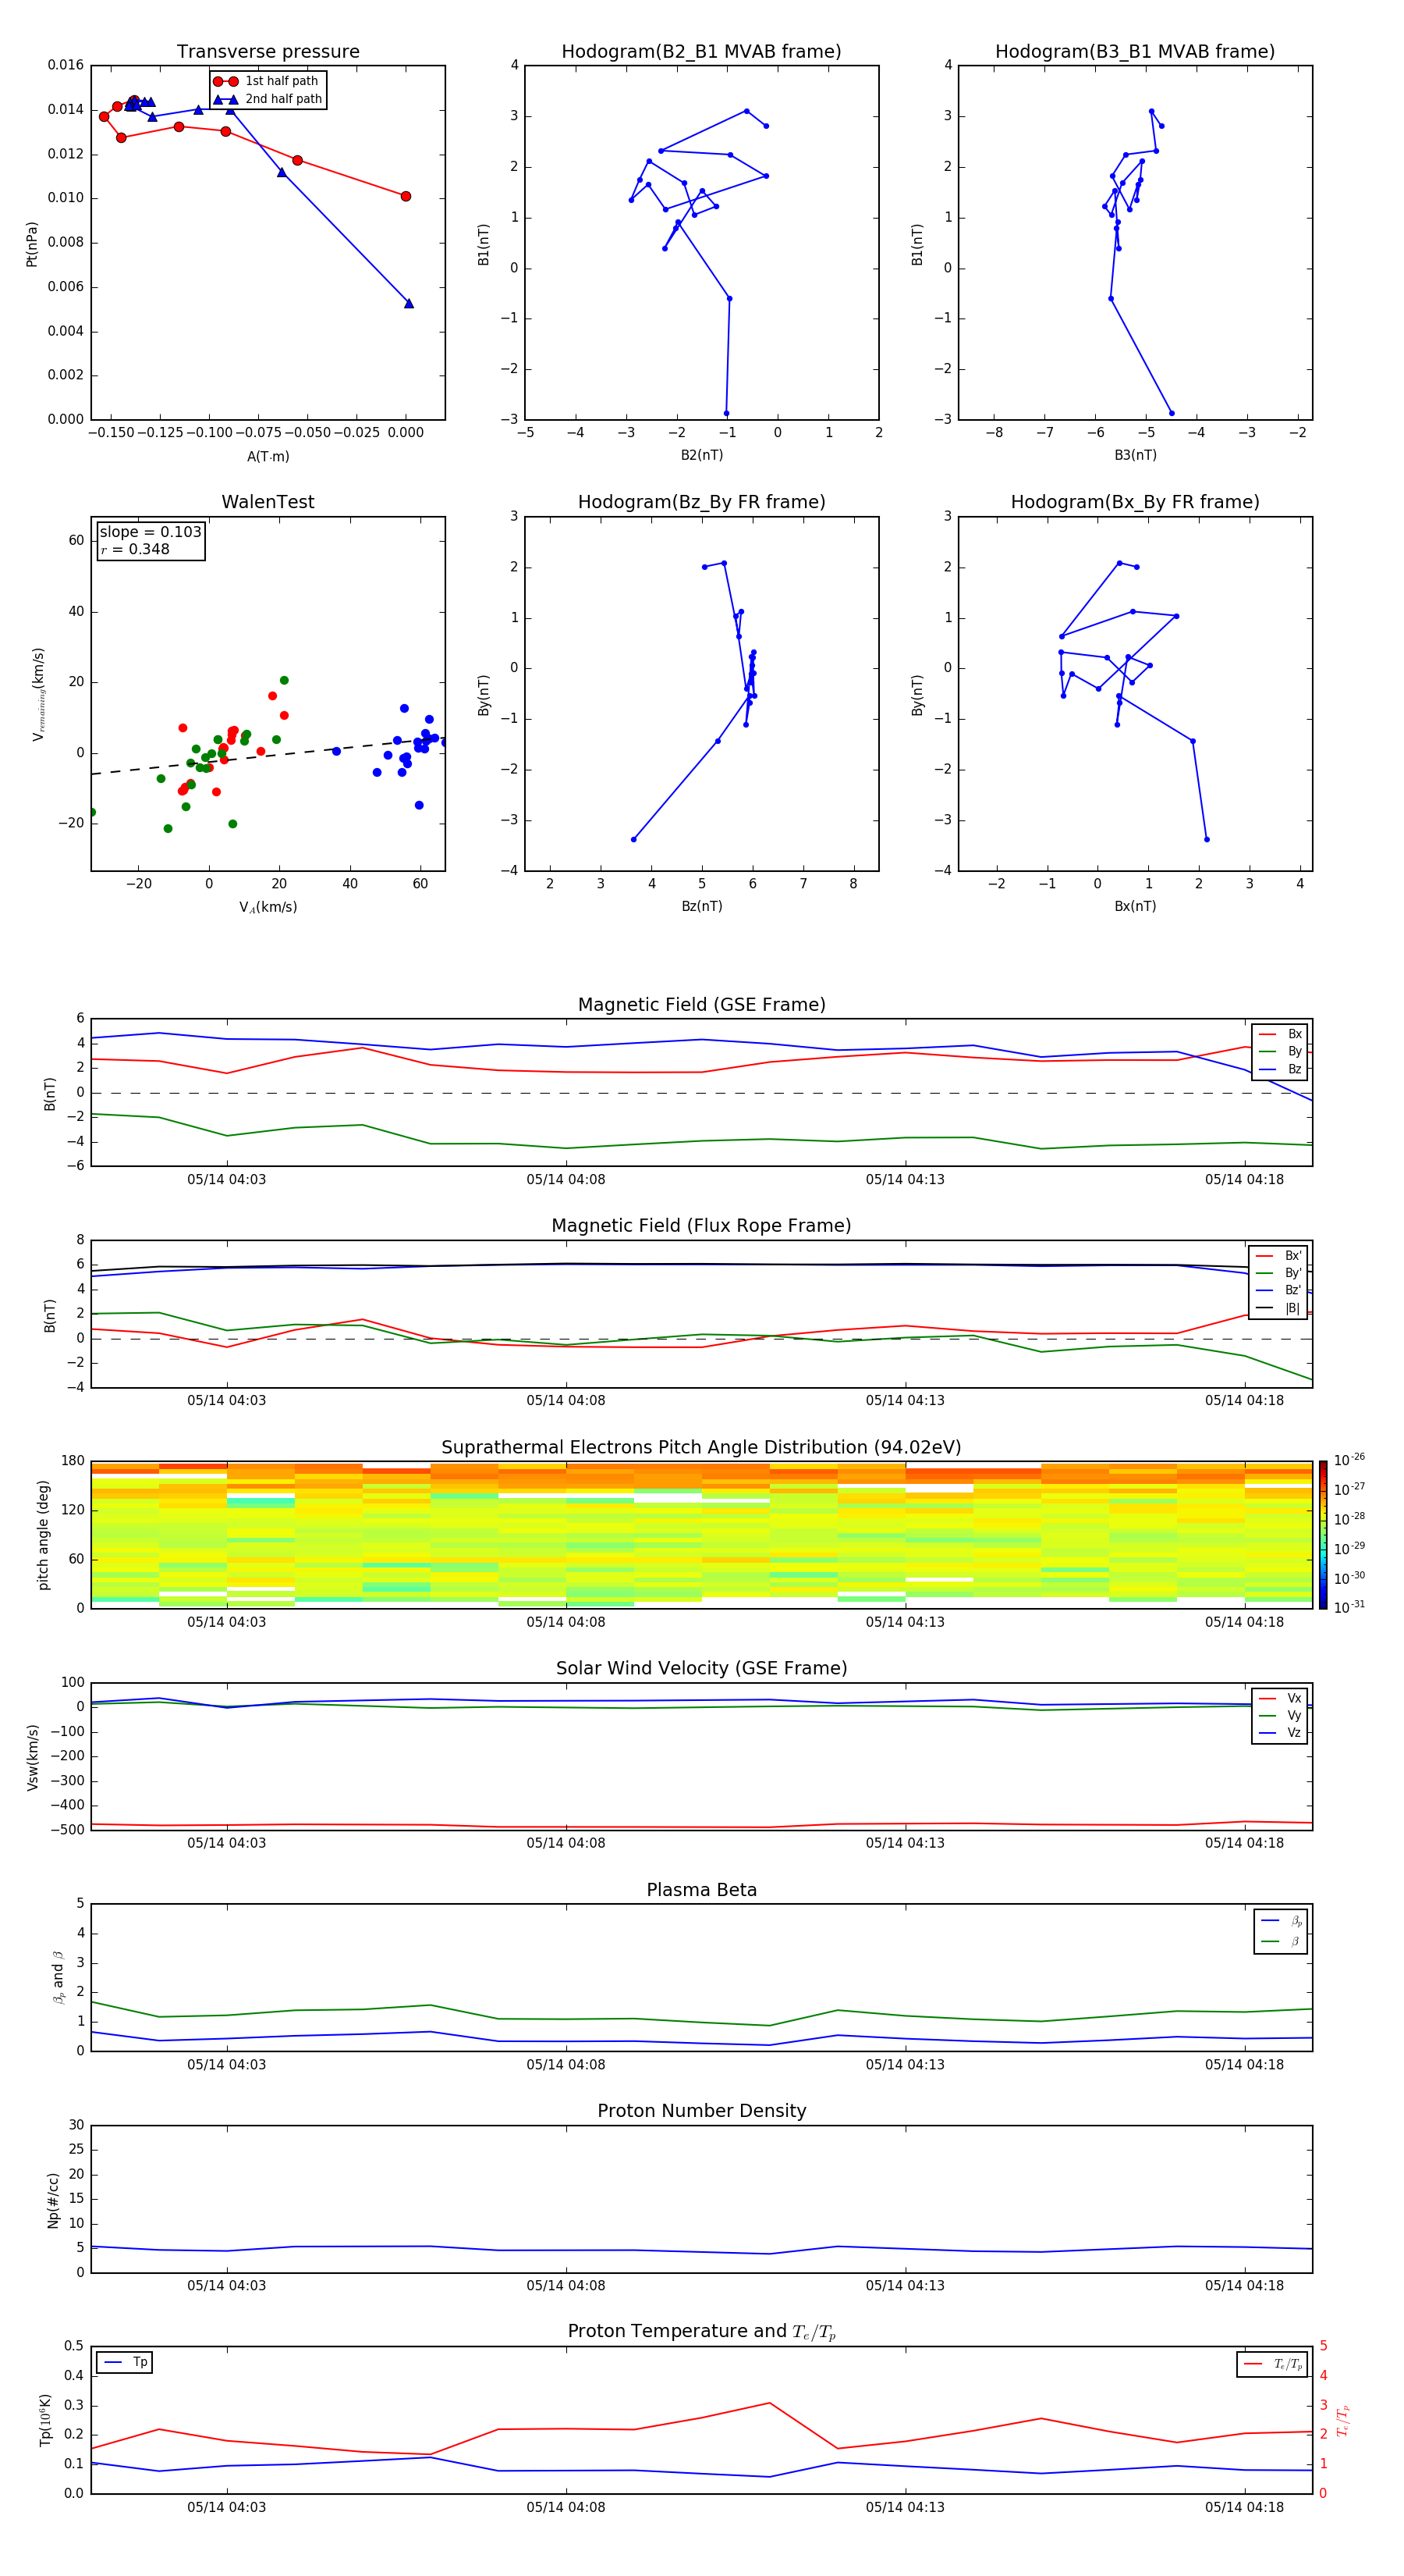Click the 'r = 0.348' annotation
The height and width of the screenshot is (2576, 1404).
[135, 549]
